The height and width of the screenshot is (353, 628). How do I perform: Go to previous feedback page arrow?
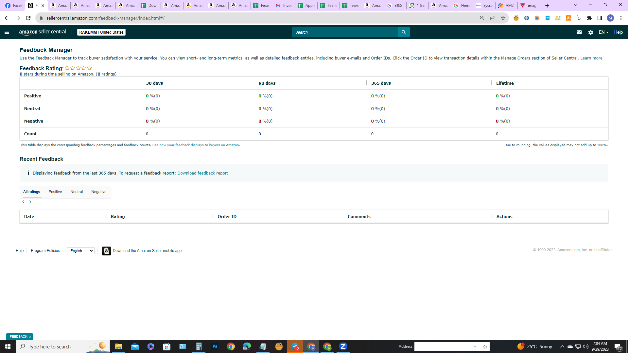pos(23,202)
